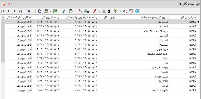Sort by column نام گردش کار
This screenshot has width=201, height=99.
(182, 17)
